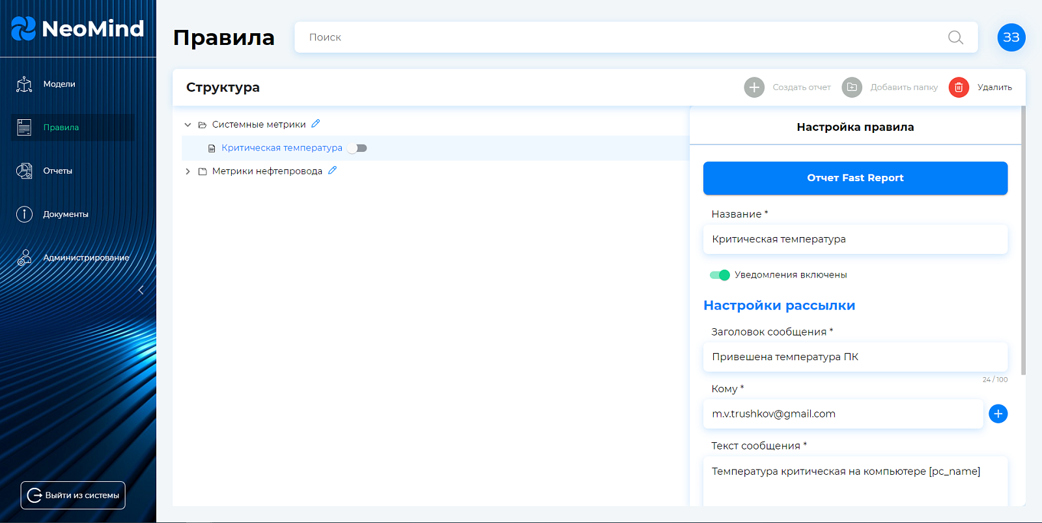Screen dimensions: 1042x523
Task: Open the user avatar 33
Action: [1011, 37]
